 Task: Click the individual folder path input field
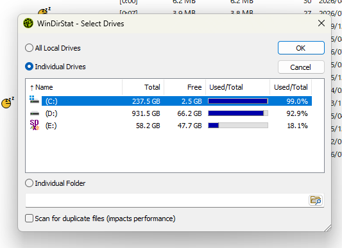coord(167,200)
